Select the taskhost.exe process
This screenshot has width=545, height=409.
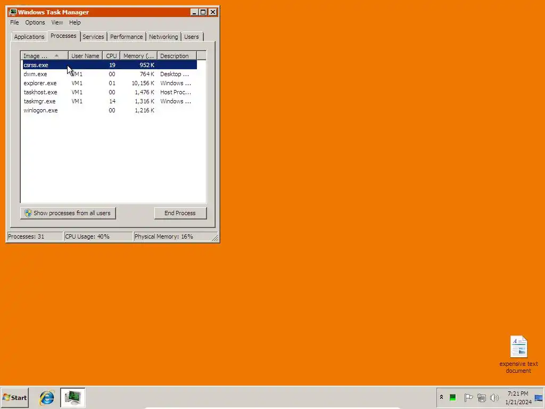(110, 92)
